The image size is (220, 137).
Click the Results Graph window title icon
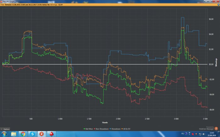1,2
